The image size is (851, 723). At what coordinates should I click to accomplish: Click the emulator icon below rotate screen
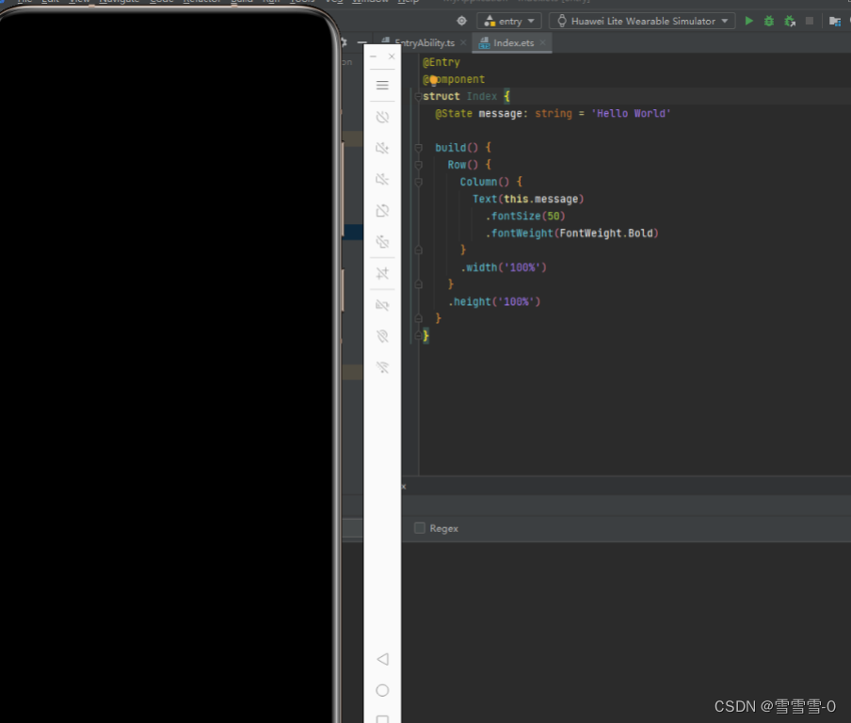(x=382, y=242)
